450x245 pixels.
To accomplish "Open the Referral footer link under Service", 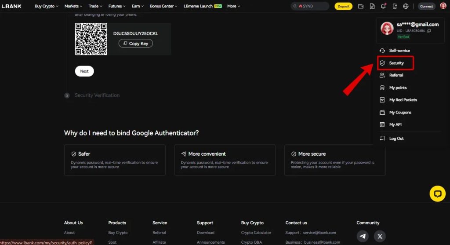I will pyautogui.click(x=159, y=233).
